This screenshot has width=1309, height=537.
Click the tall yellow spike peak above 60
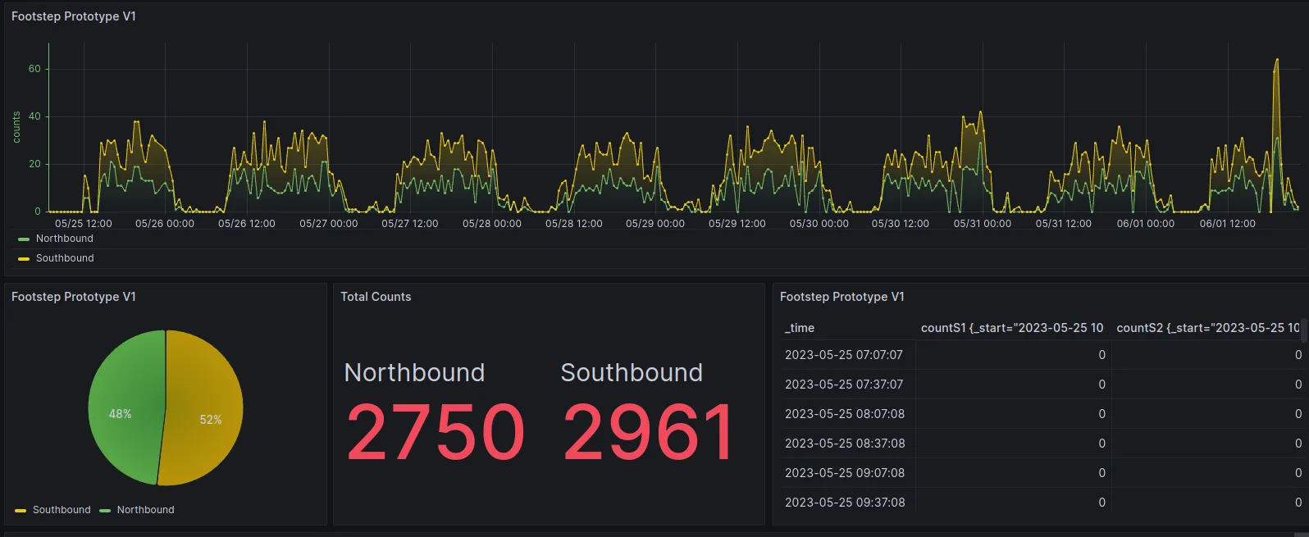(x=1277, y=60)
